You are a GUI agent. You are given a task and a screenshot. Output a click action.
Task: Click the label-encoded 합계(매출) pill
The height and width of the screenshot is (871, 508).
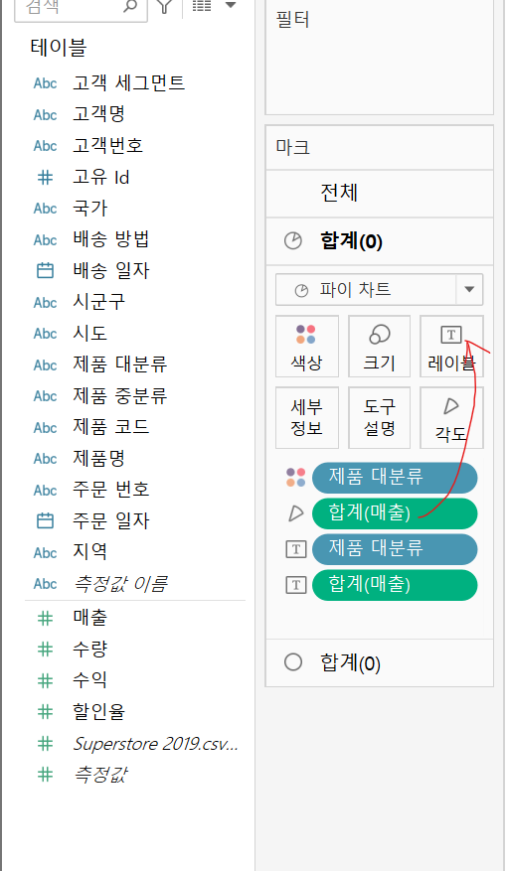[395, 585]
